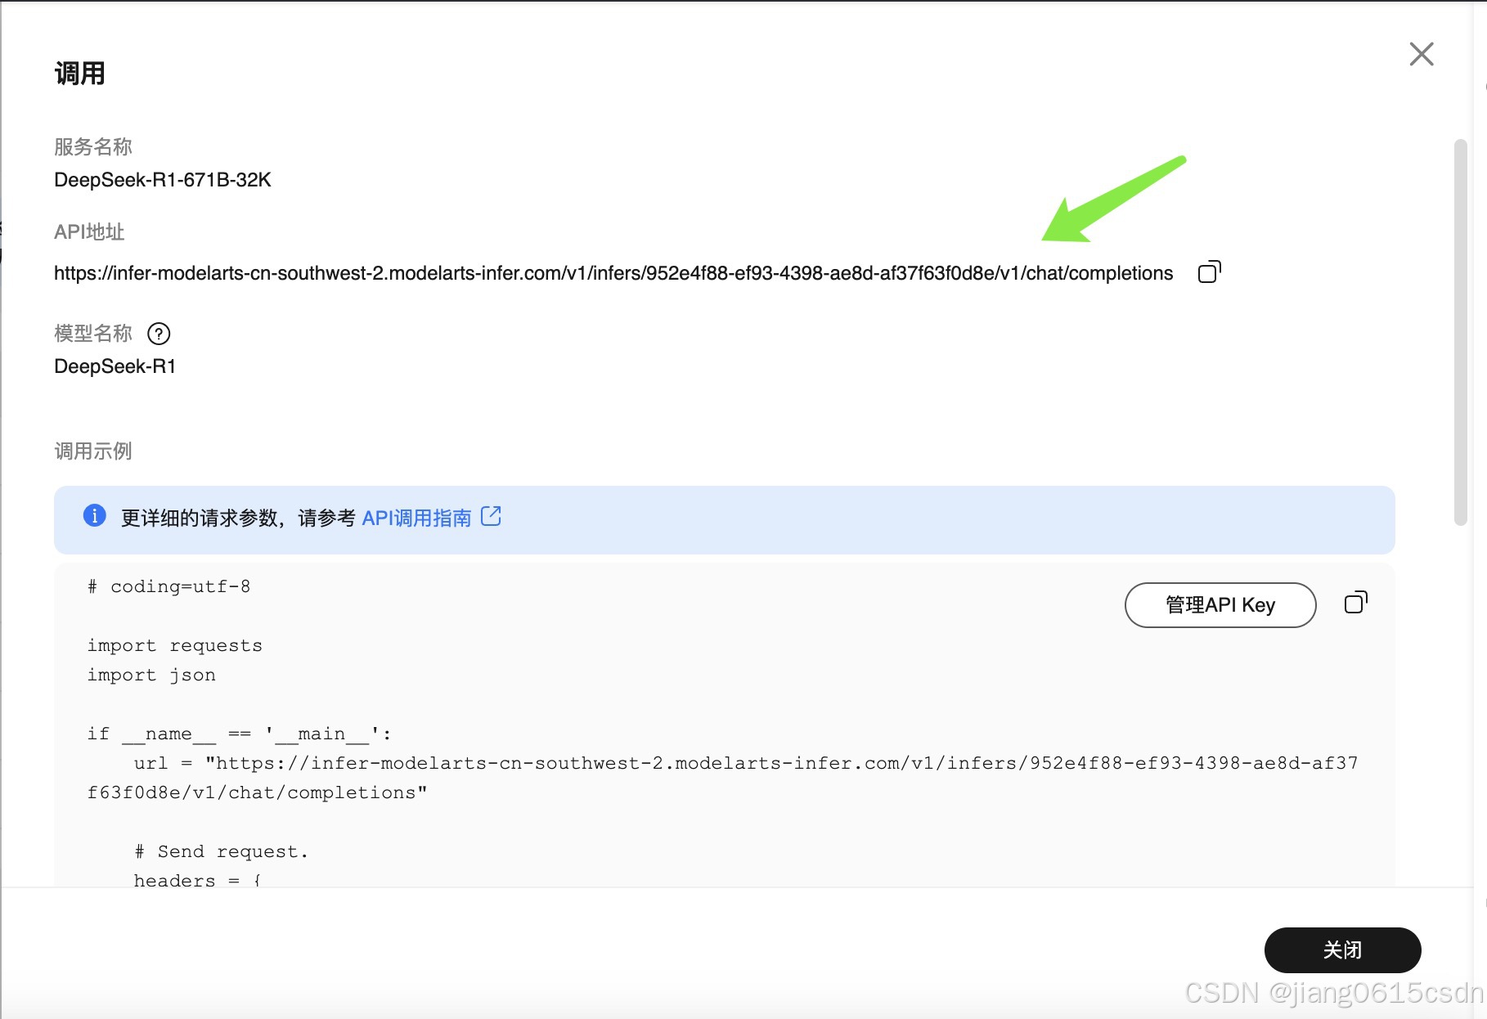The height and width of the screenshot is (1019, 1487).
Task: Click the 'import json' code line
Action: pyautogui.click(x=152, y=675)
